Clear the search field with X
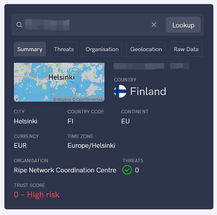 pyautogui.click(x=154, y=25)
